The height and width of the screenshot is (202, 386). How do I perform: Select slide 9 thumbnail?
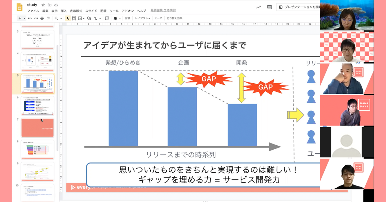point(38,172)
